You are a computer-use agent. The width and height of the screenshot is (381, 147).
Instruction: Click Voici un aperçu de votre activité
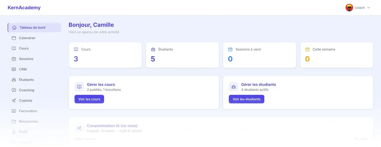point(94,32)
